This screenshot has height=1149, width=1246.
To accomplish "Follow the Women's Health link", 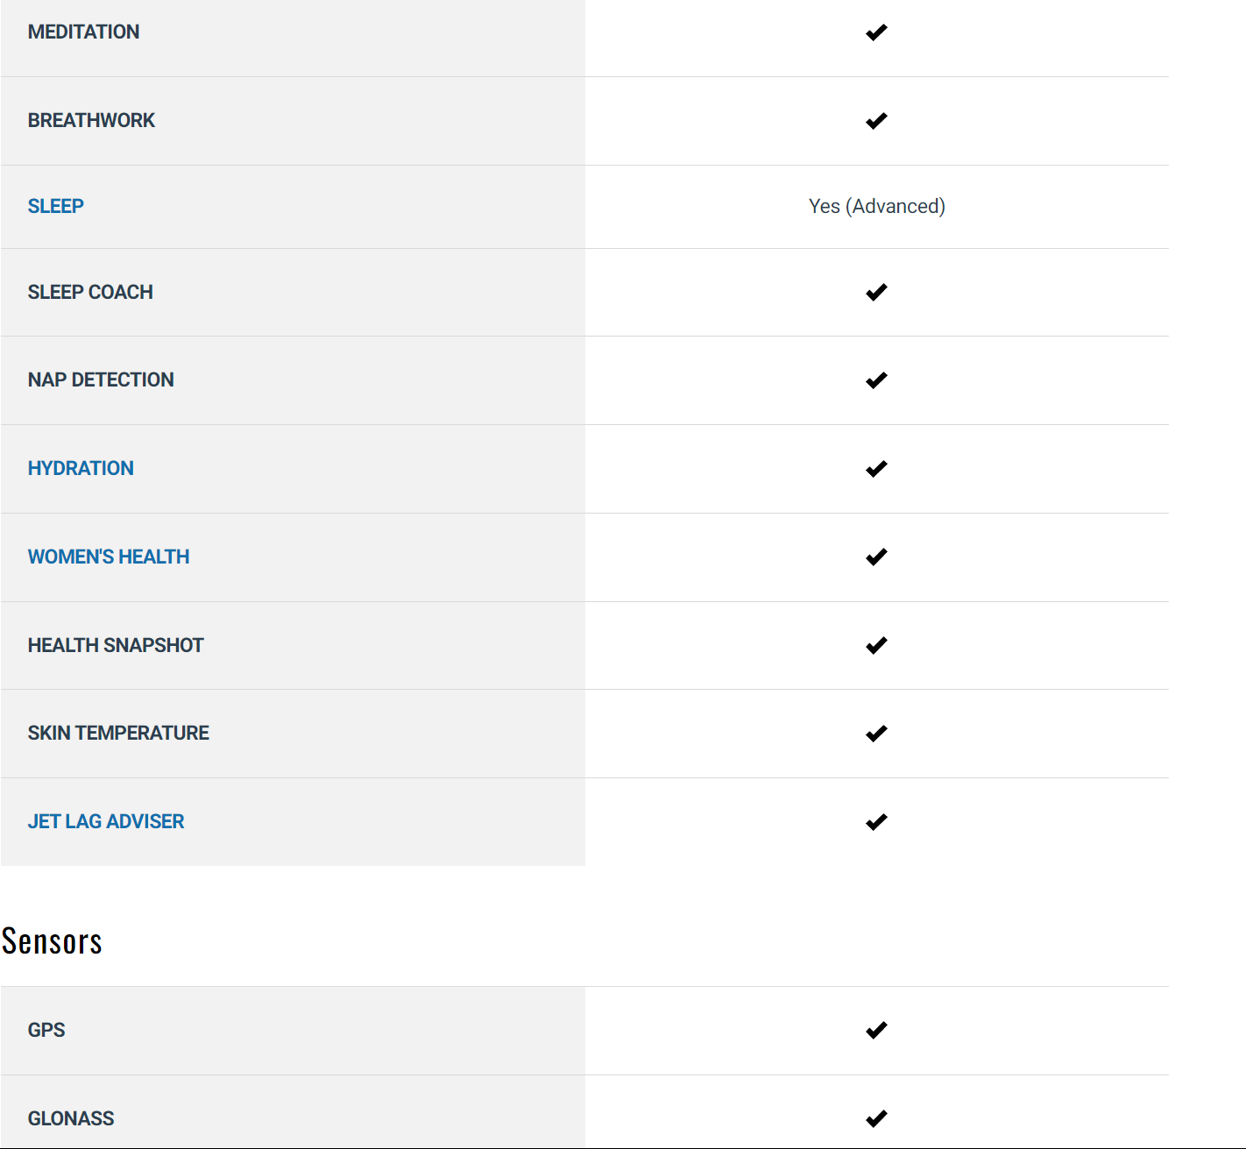I will coord(109,557).
